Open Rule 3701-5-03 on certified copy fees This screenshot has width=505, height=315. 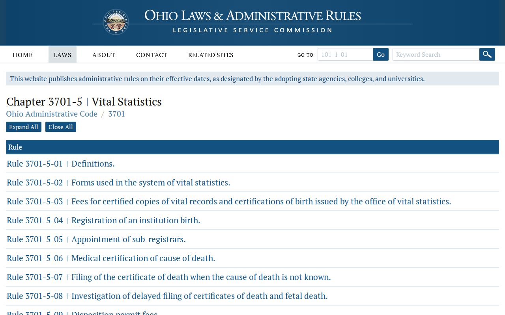[229, 201]
